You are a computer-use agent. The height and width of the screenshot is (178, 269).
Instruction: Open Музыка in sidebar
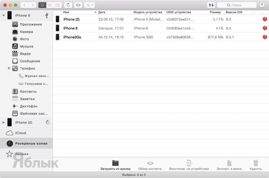(x=26, y=46)
